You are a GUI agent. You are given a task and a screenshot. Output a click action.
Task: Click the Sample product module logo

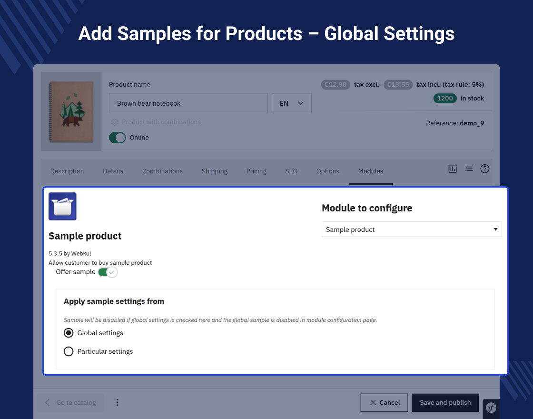(x=62, y=207)
